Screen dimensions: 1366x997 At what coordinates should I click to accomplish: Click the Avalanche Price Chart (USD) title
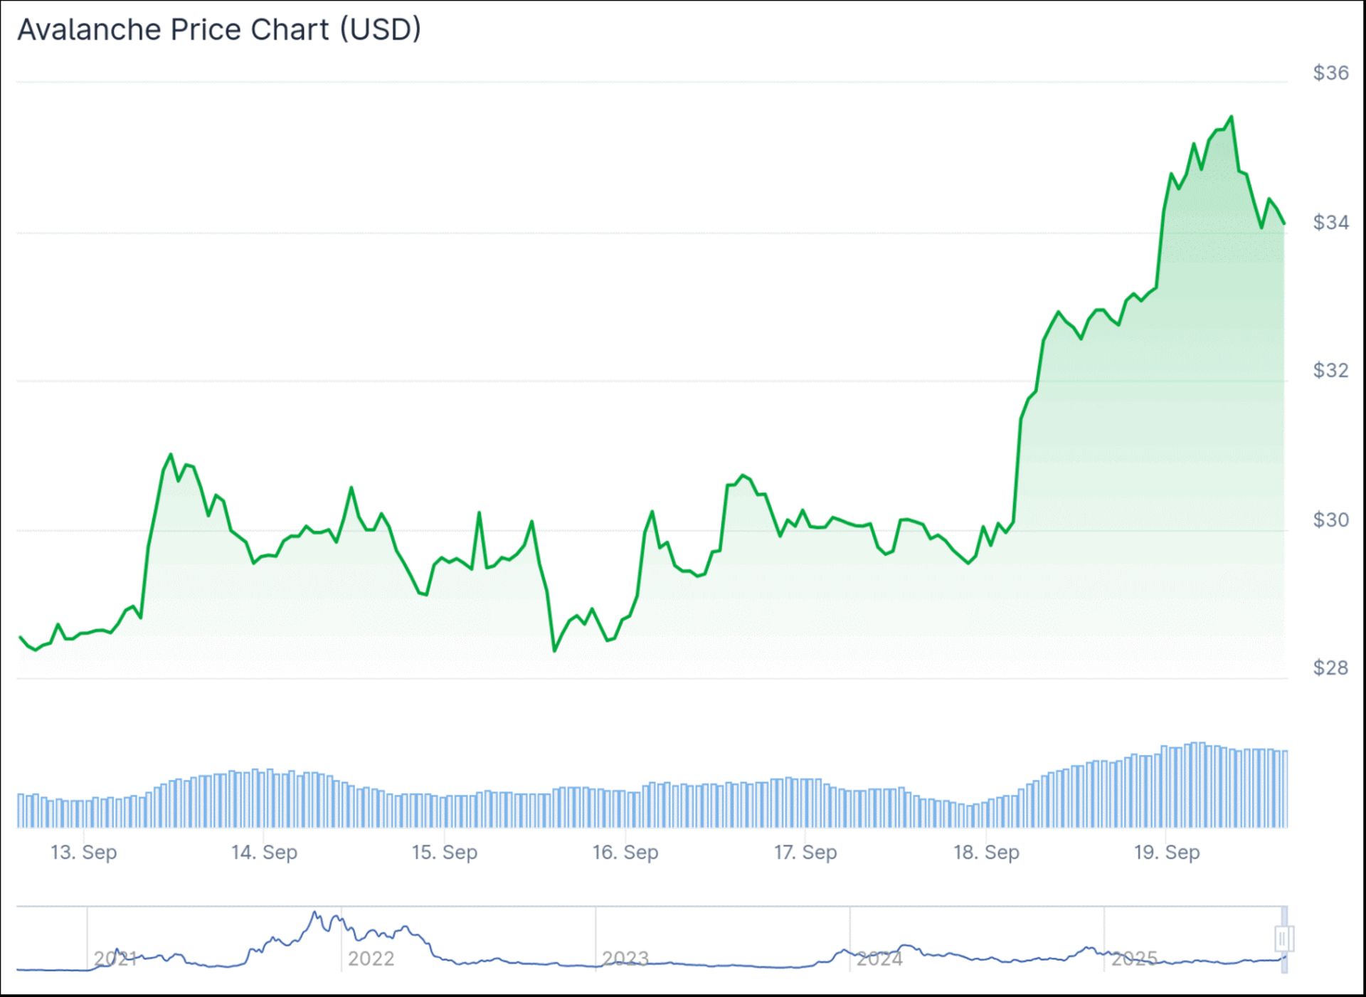point(219,30)
